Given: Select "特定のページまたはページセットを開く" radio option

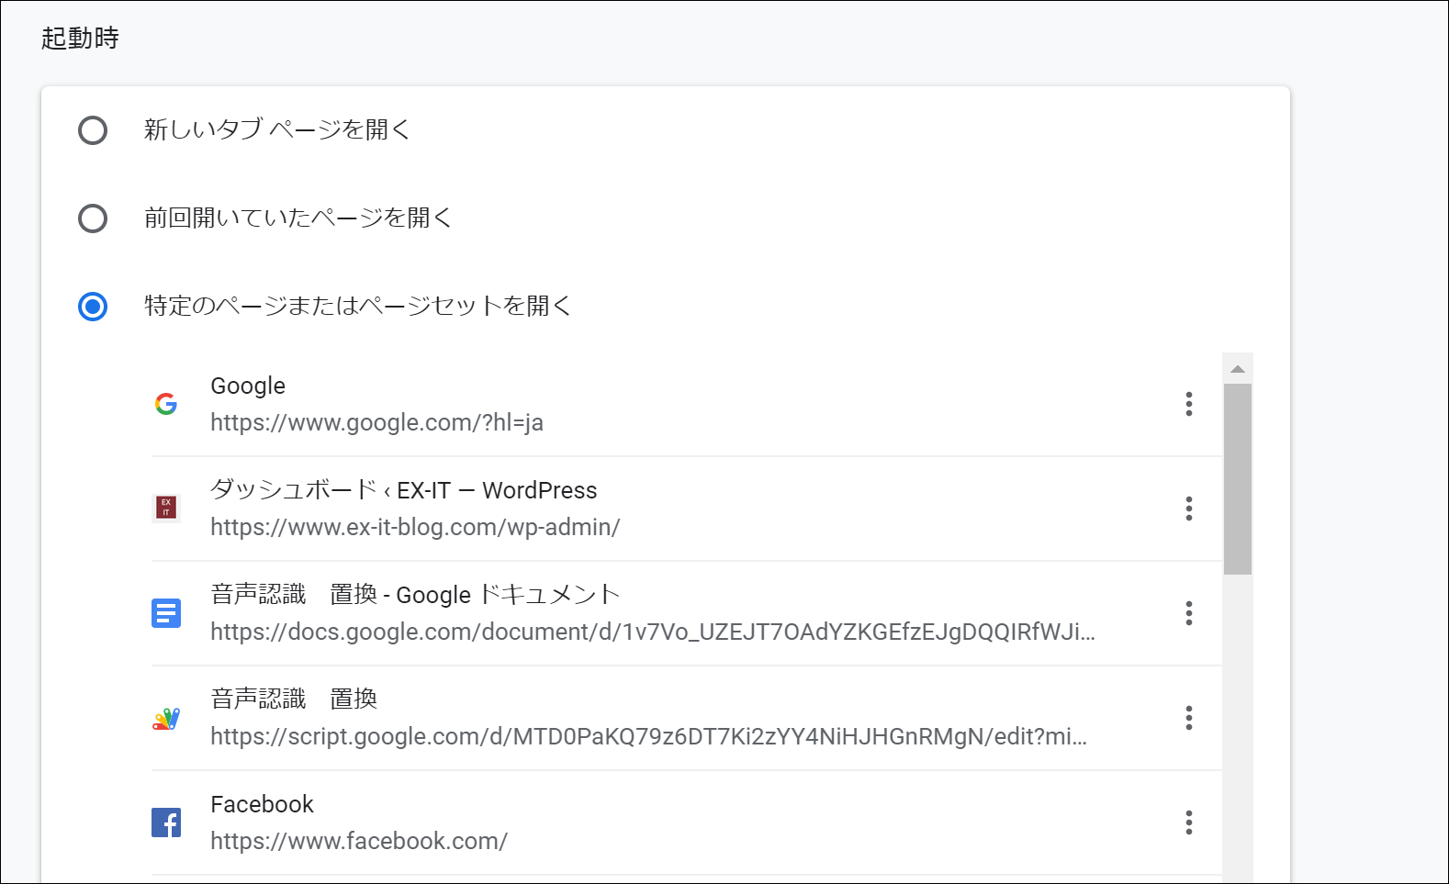Looking at the screenshot, I should pos(93,307).
